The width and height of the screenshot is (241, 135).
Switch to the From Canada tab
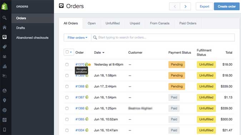[160, 23]
